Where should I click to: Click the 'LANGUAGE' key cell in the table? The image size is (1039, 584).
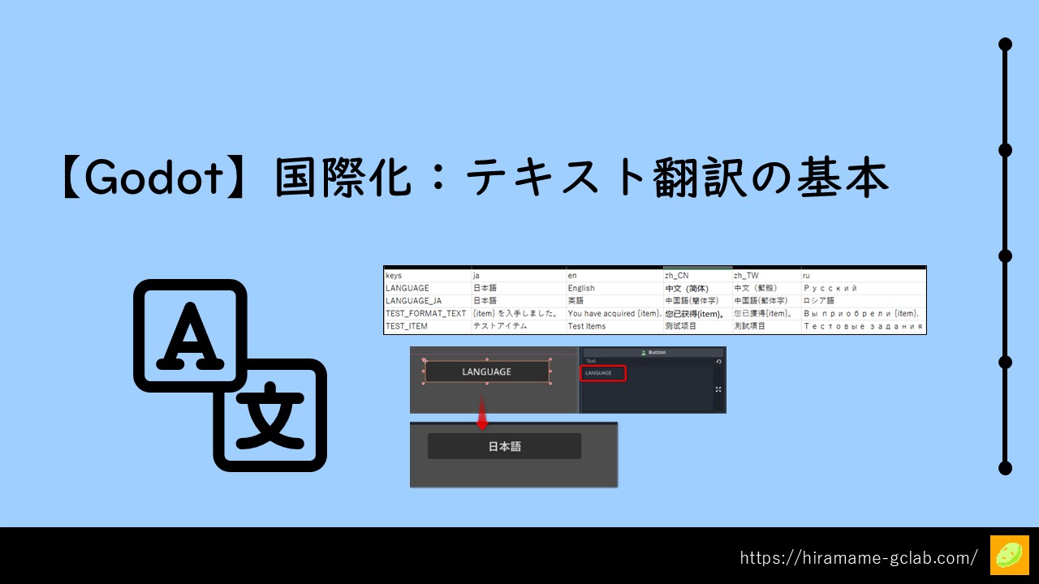click(427, 288)
